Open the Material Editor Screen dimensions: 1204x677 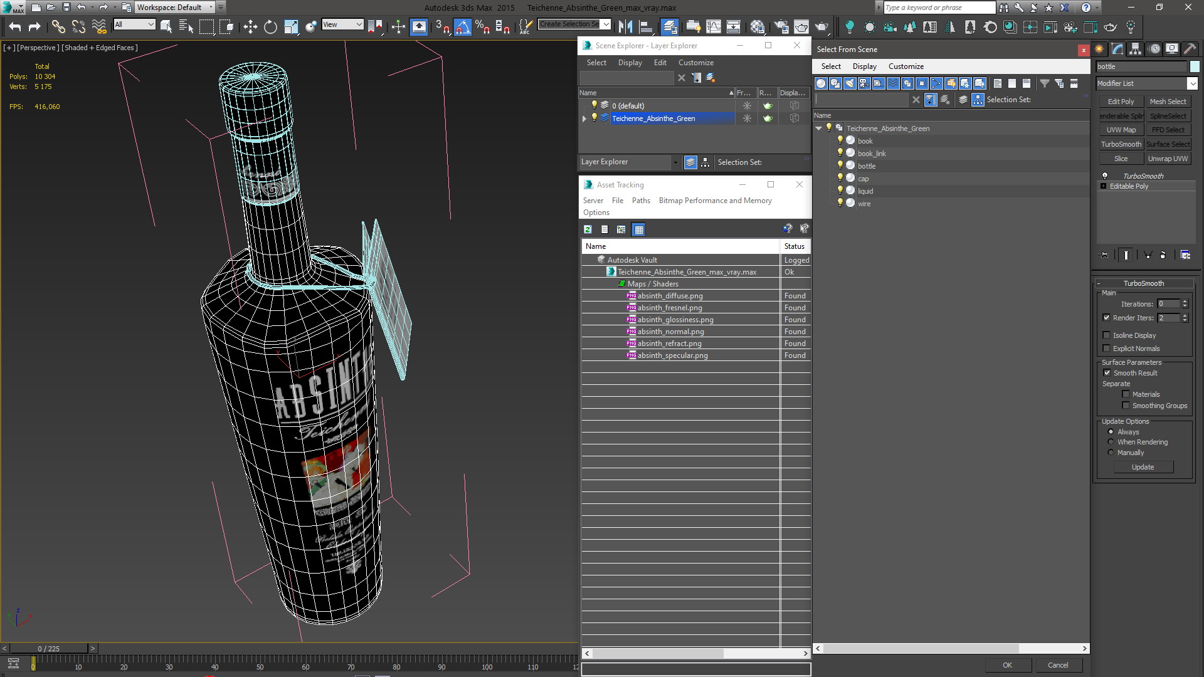coord(758,26)
